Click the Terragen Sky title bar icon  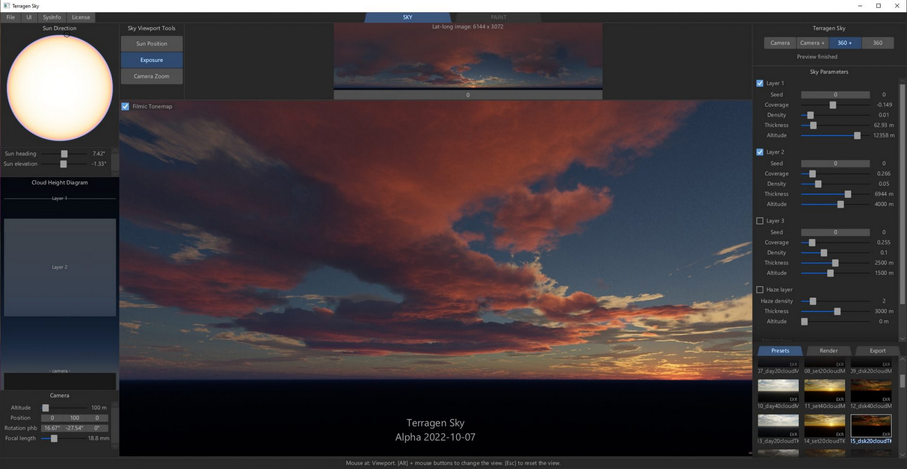(6, 6)
